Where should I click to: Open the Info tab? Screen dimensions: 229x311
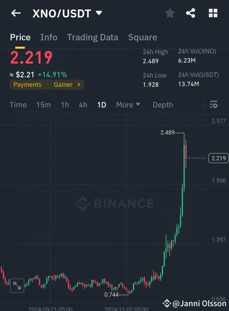click(49, 37)
